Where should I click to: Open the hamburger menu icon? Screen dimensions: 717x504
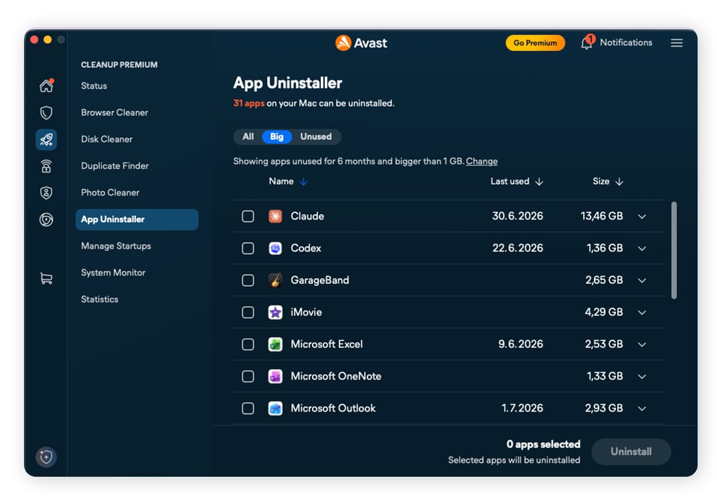point(677,43)
